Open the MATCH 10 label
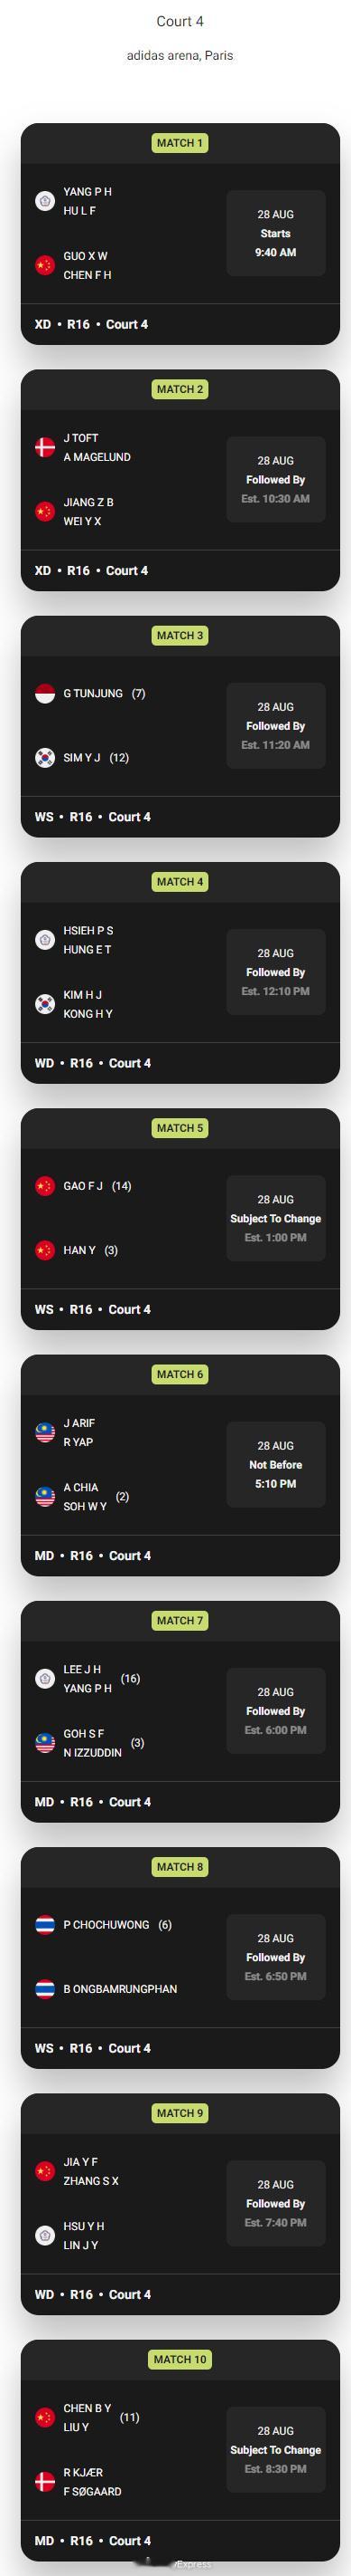 pos(180,2359)
